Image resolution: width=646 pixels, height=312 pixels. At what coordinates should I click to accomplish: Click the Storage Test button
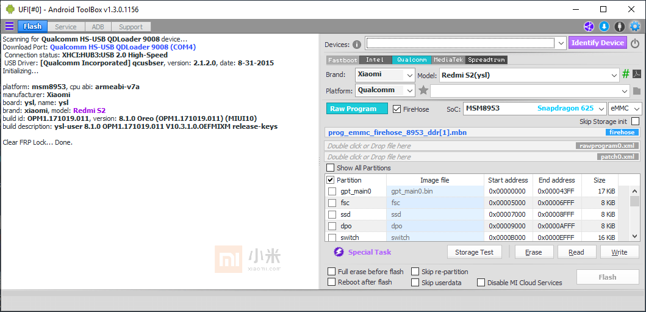475,252
